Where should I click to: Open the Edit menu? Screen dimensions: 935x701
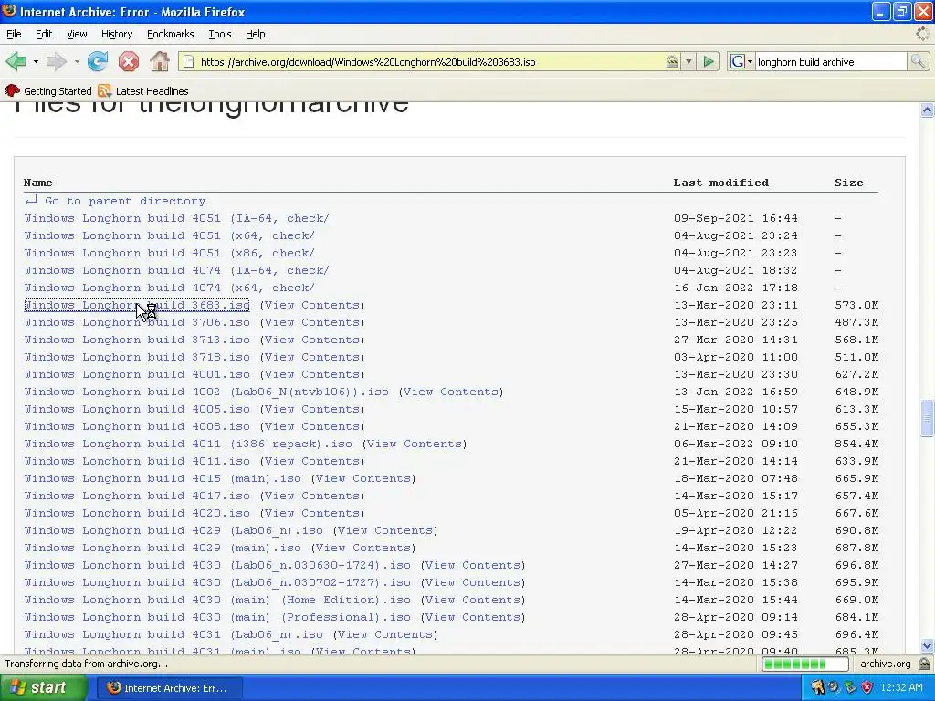click(x=44, y=34)
